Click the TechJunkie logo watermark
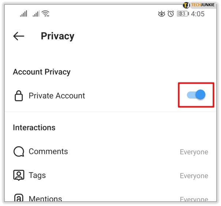 (x=199, y=5)
